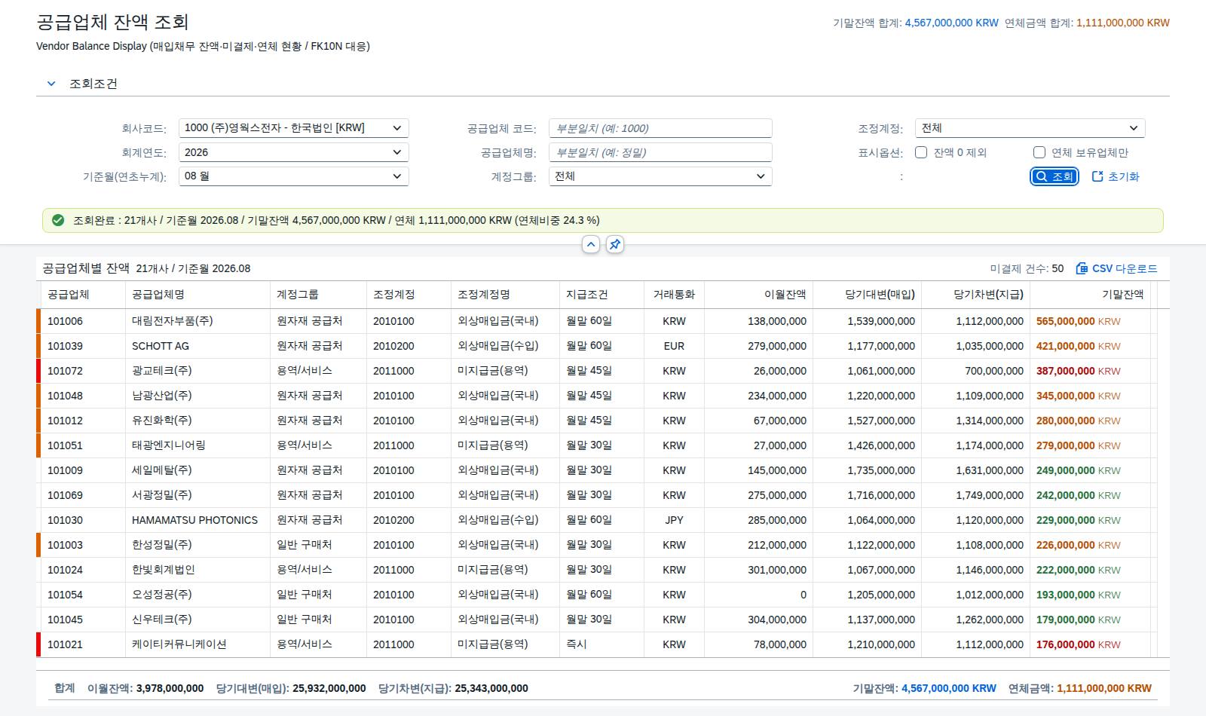Select vendor 광교테크(주)
The height and width of the screenshot is (716, 1206).
(162, 371)
